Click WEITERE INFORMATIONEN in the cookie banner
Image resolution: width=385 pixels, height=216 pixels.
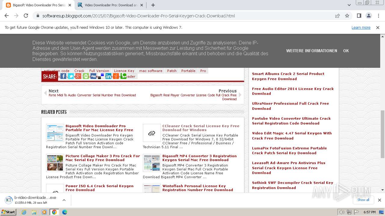[x=312, y=51]
